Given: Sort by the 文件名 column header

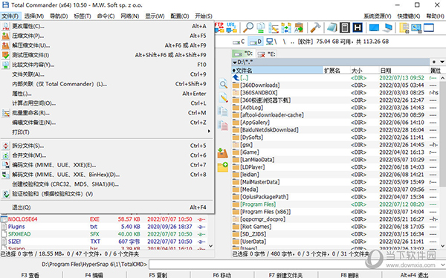Looking at the screenshot, I should point(277,71).
